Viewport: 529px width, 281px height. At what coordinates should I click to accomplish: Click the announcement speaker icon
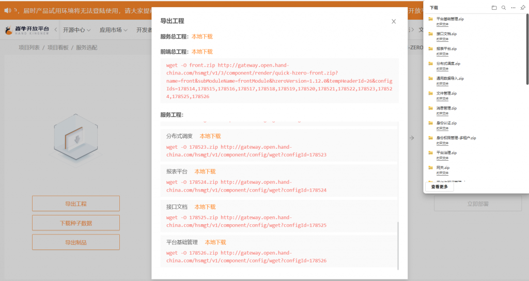[x=8, y=10]
